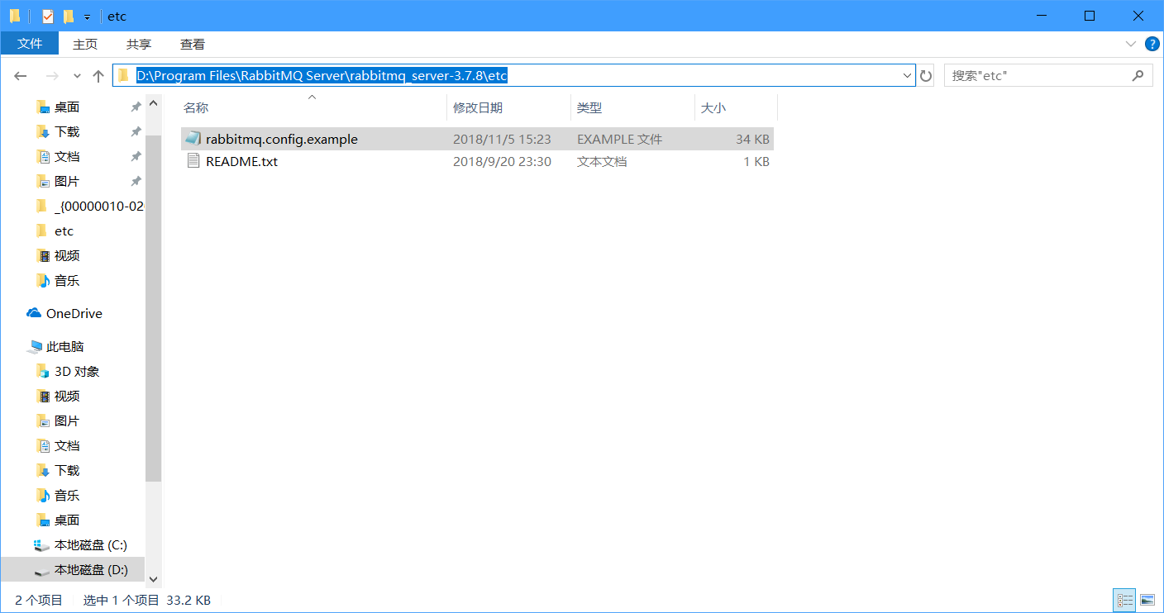This screenshot has width=1164, height=613.
Task: Open the 共享 ribbon tab
Action: tap(139, 44)
